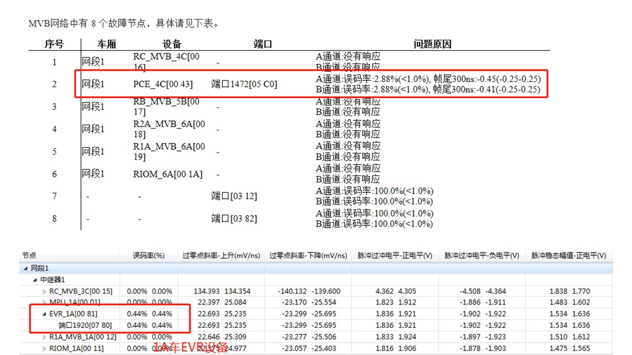632x355 pixels.
Task: Collapse the 中继器1 tree node arrow
Action: (35, 280)
